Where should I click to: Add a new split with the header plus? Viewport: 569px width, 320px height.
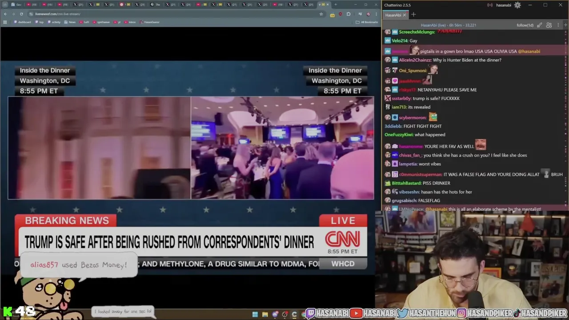point(565,25)
